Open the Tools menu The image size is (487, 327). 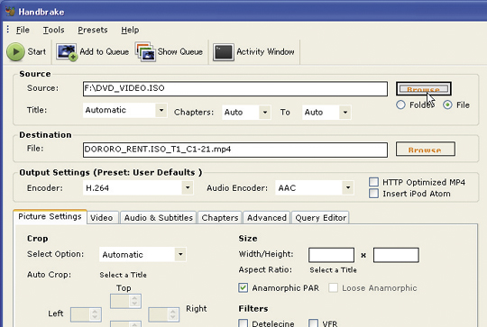54,30
